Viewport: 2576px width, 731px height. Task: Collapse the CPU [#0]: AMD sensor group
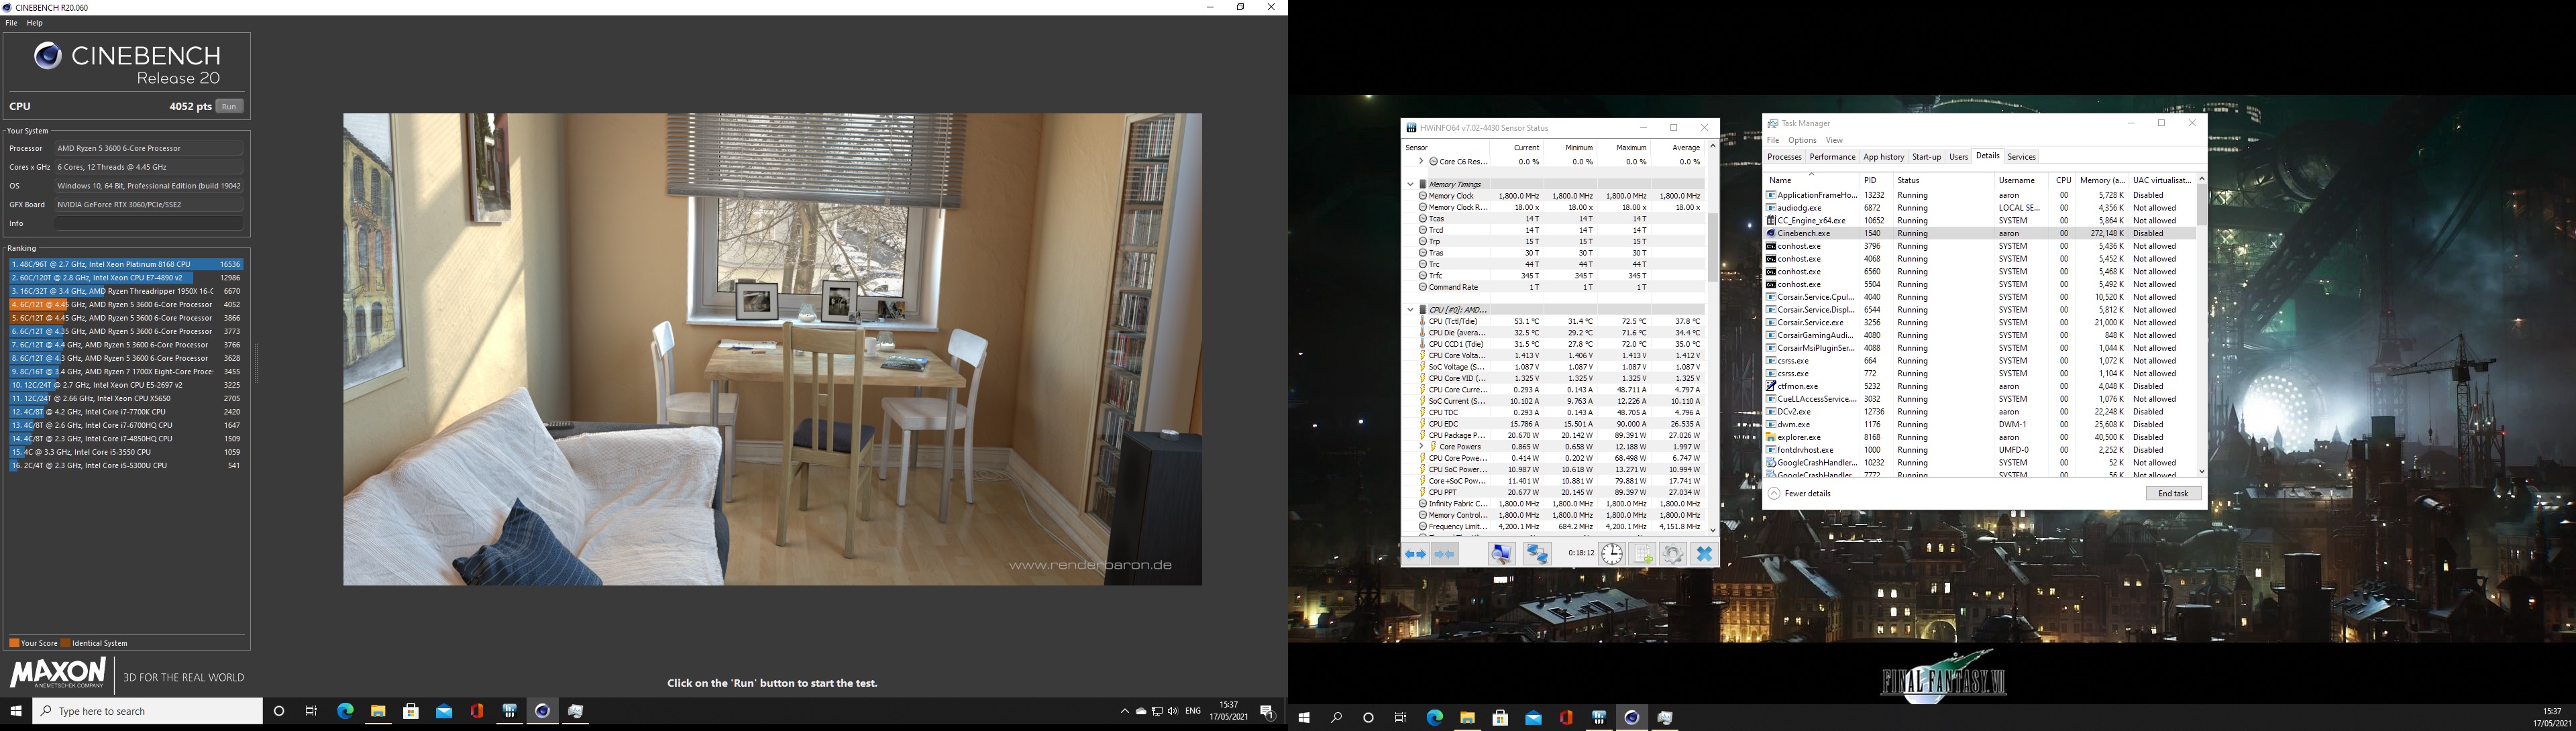click(x=1410, y=310)
